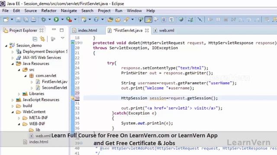
Task: Collapse the Session_demo project node
Action: coord(6,46)
